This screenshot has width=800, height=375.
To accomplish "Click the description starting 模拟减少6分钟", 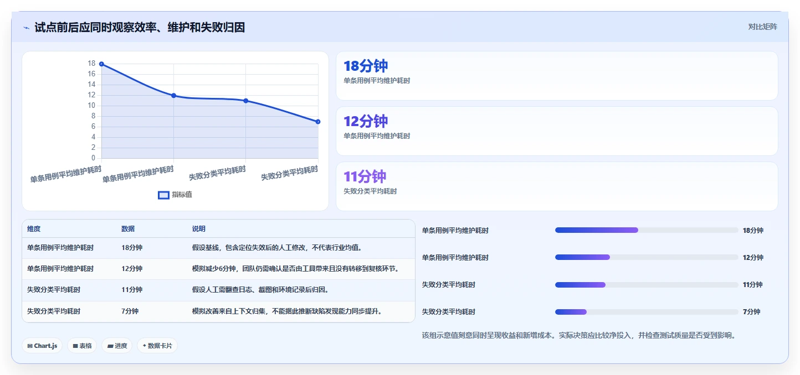I will click(x=296, y=269).
